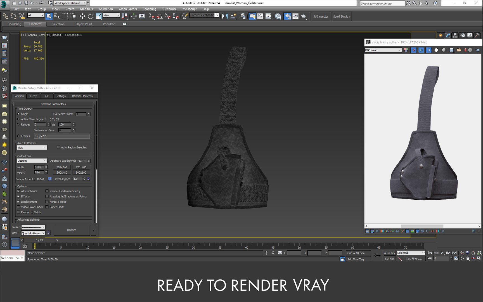This screenshot has width=483, height=302.
Task: Open the Rendering menu
Action: pos(150,9)
